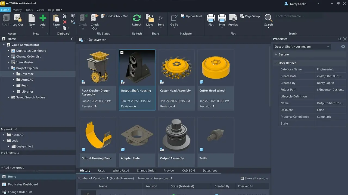
Task: Toggle the Show all versions checkbox
Action: tap(242, 178)
